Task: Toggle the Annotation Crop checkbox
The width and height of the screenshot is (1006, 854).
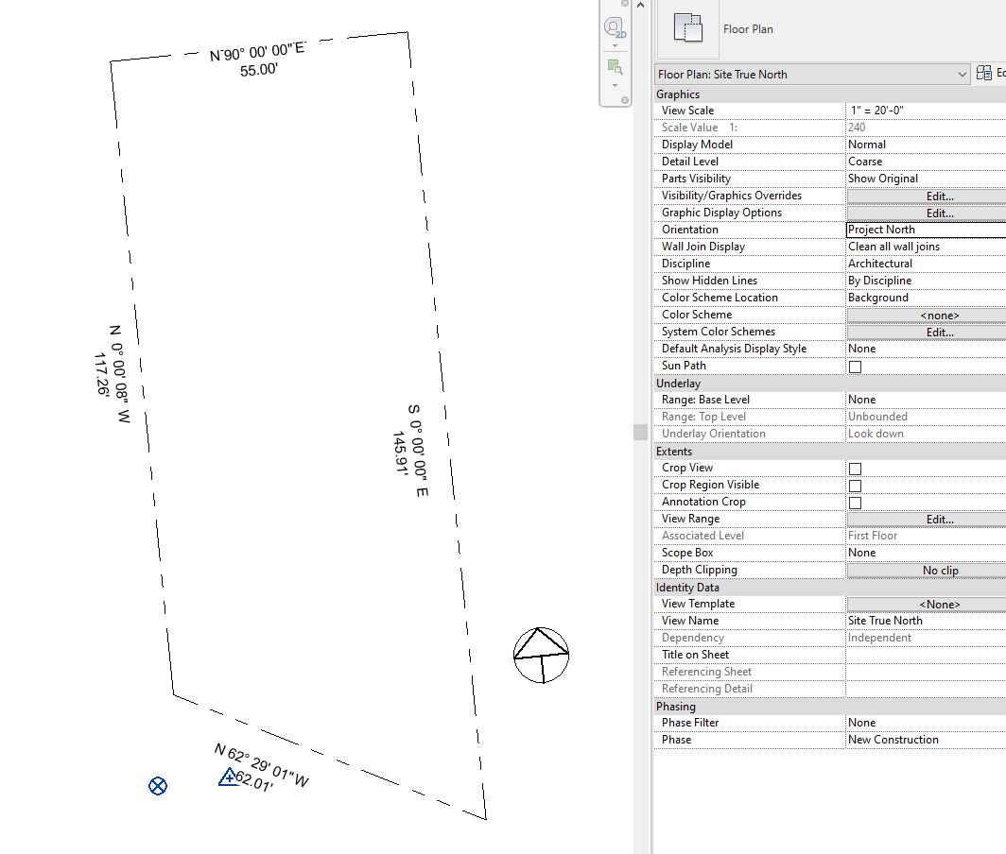Action: coord(857,502)
